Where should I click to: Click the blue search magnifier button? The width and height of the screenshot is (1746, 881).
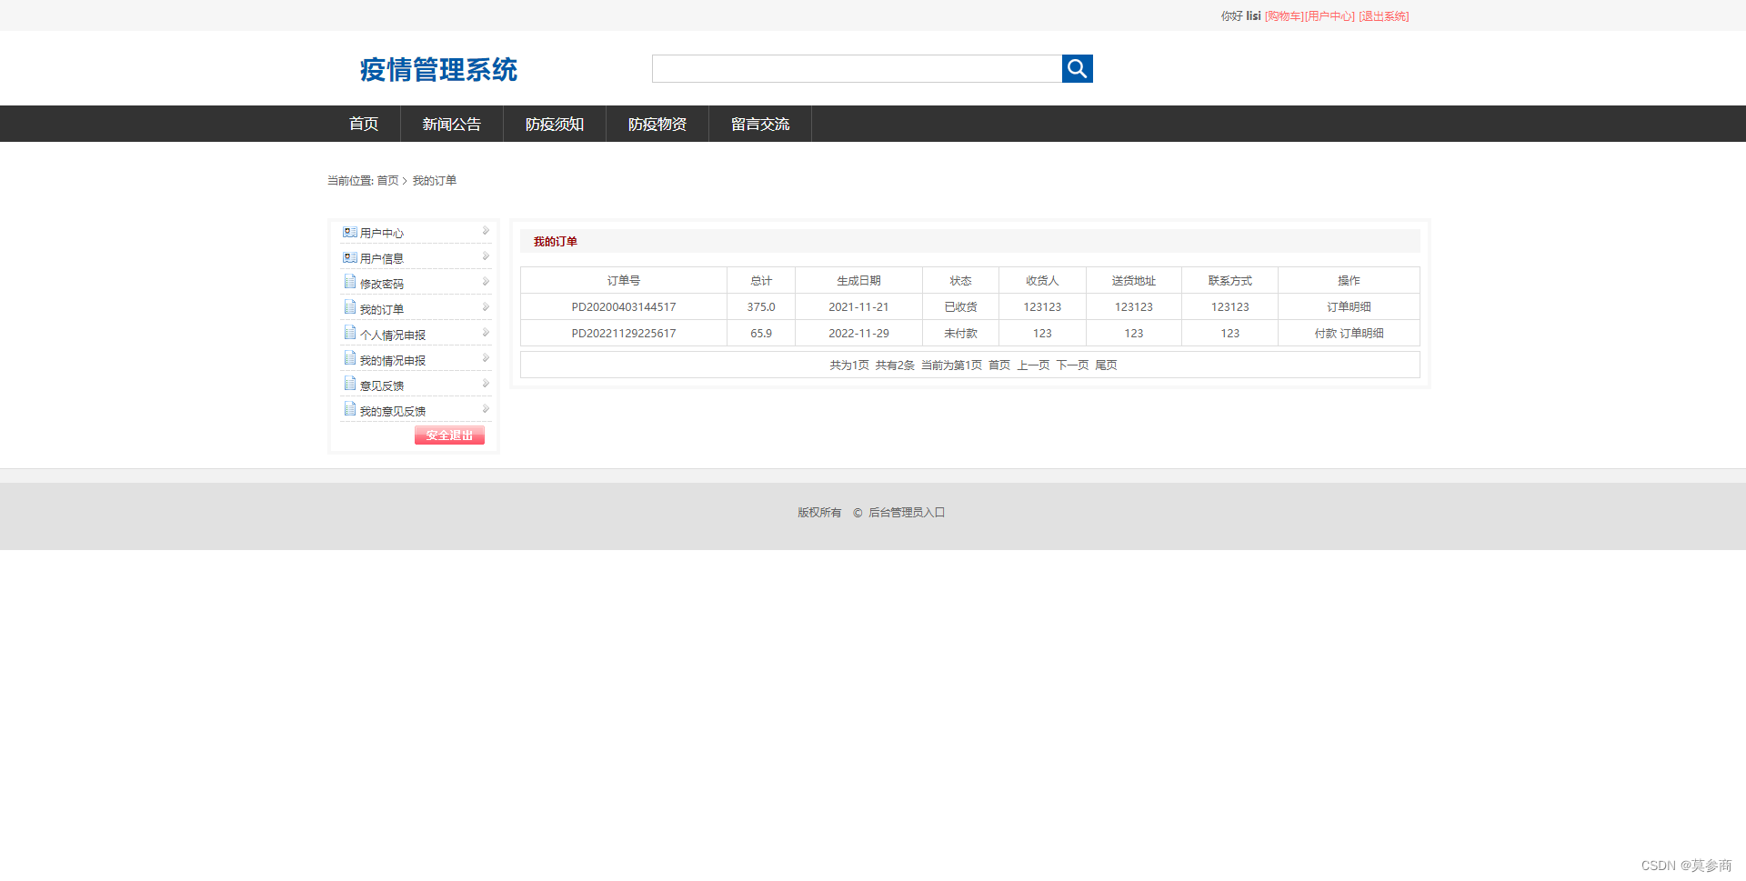pos(1077,68)
